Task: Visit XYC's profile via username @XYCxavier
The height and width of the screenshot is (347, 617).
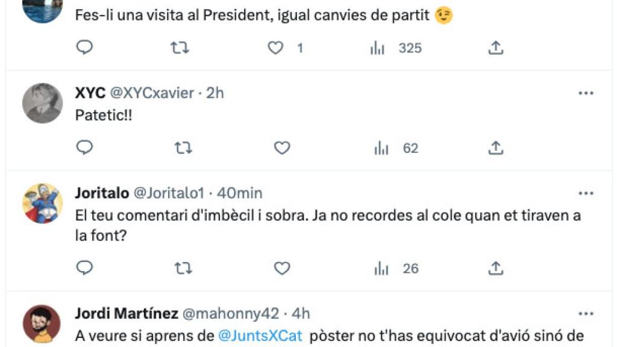Action: click(153, 93)
